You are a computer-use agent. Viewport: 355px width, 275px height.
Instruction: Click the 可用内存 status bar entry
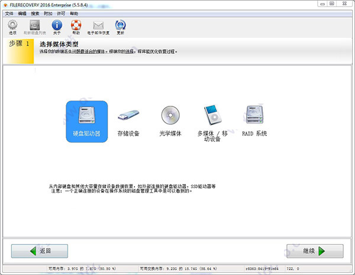point(82,268)
